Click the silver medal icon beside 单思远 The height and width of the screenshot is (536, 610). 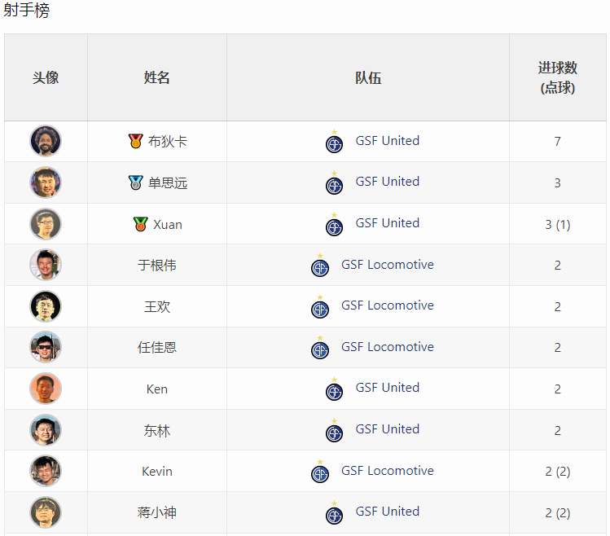point(135,182)
